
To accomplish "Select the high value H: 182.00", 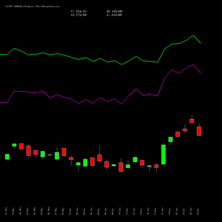I will [x=114, y=12].
